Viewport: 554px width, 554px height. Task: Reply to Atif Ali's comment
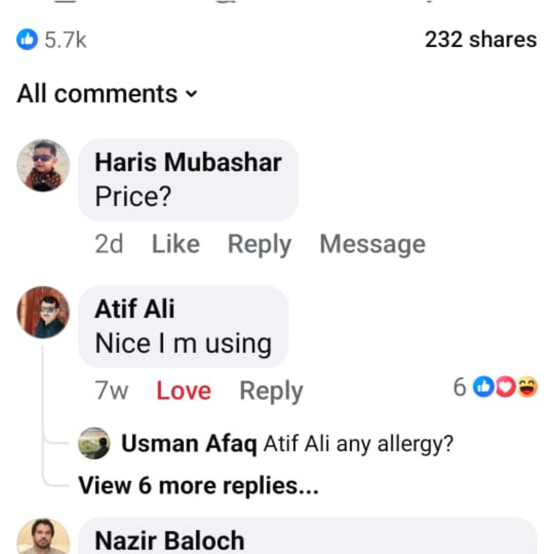coord(271,391)
